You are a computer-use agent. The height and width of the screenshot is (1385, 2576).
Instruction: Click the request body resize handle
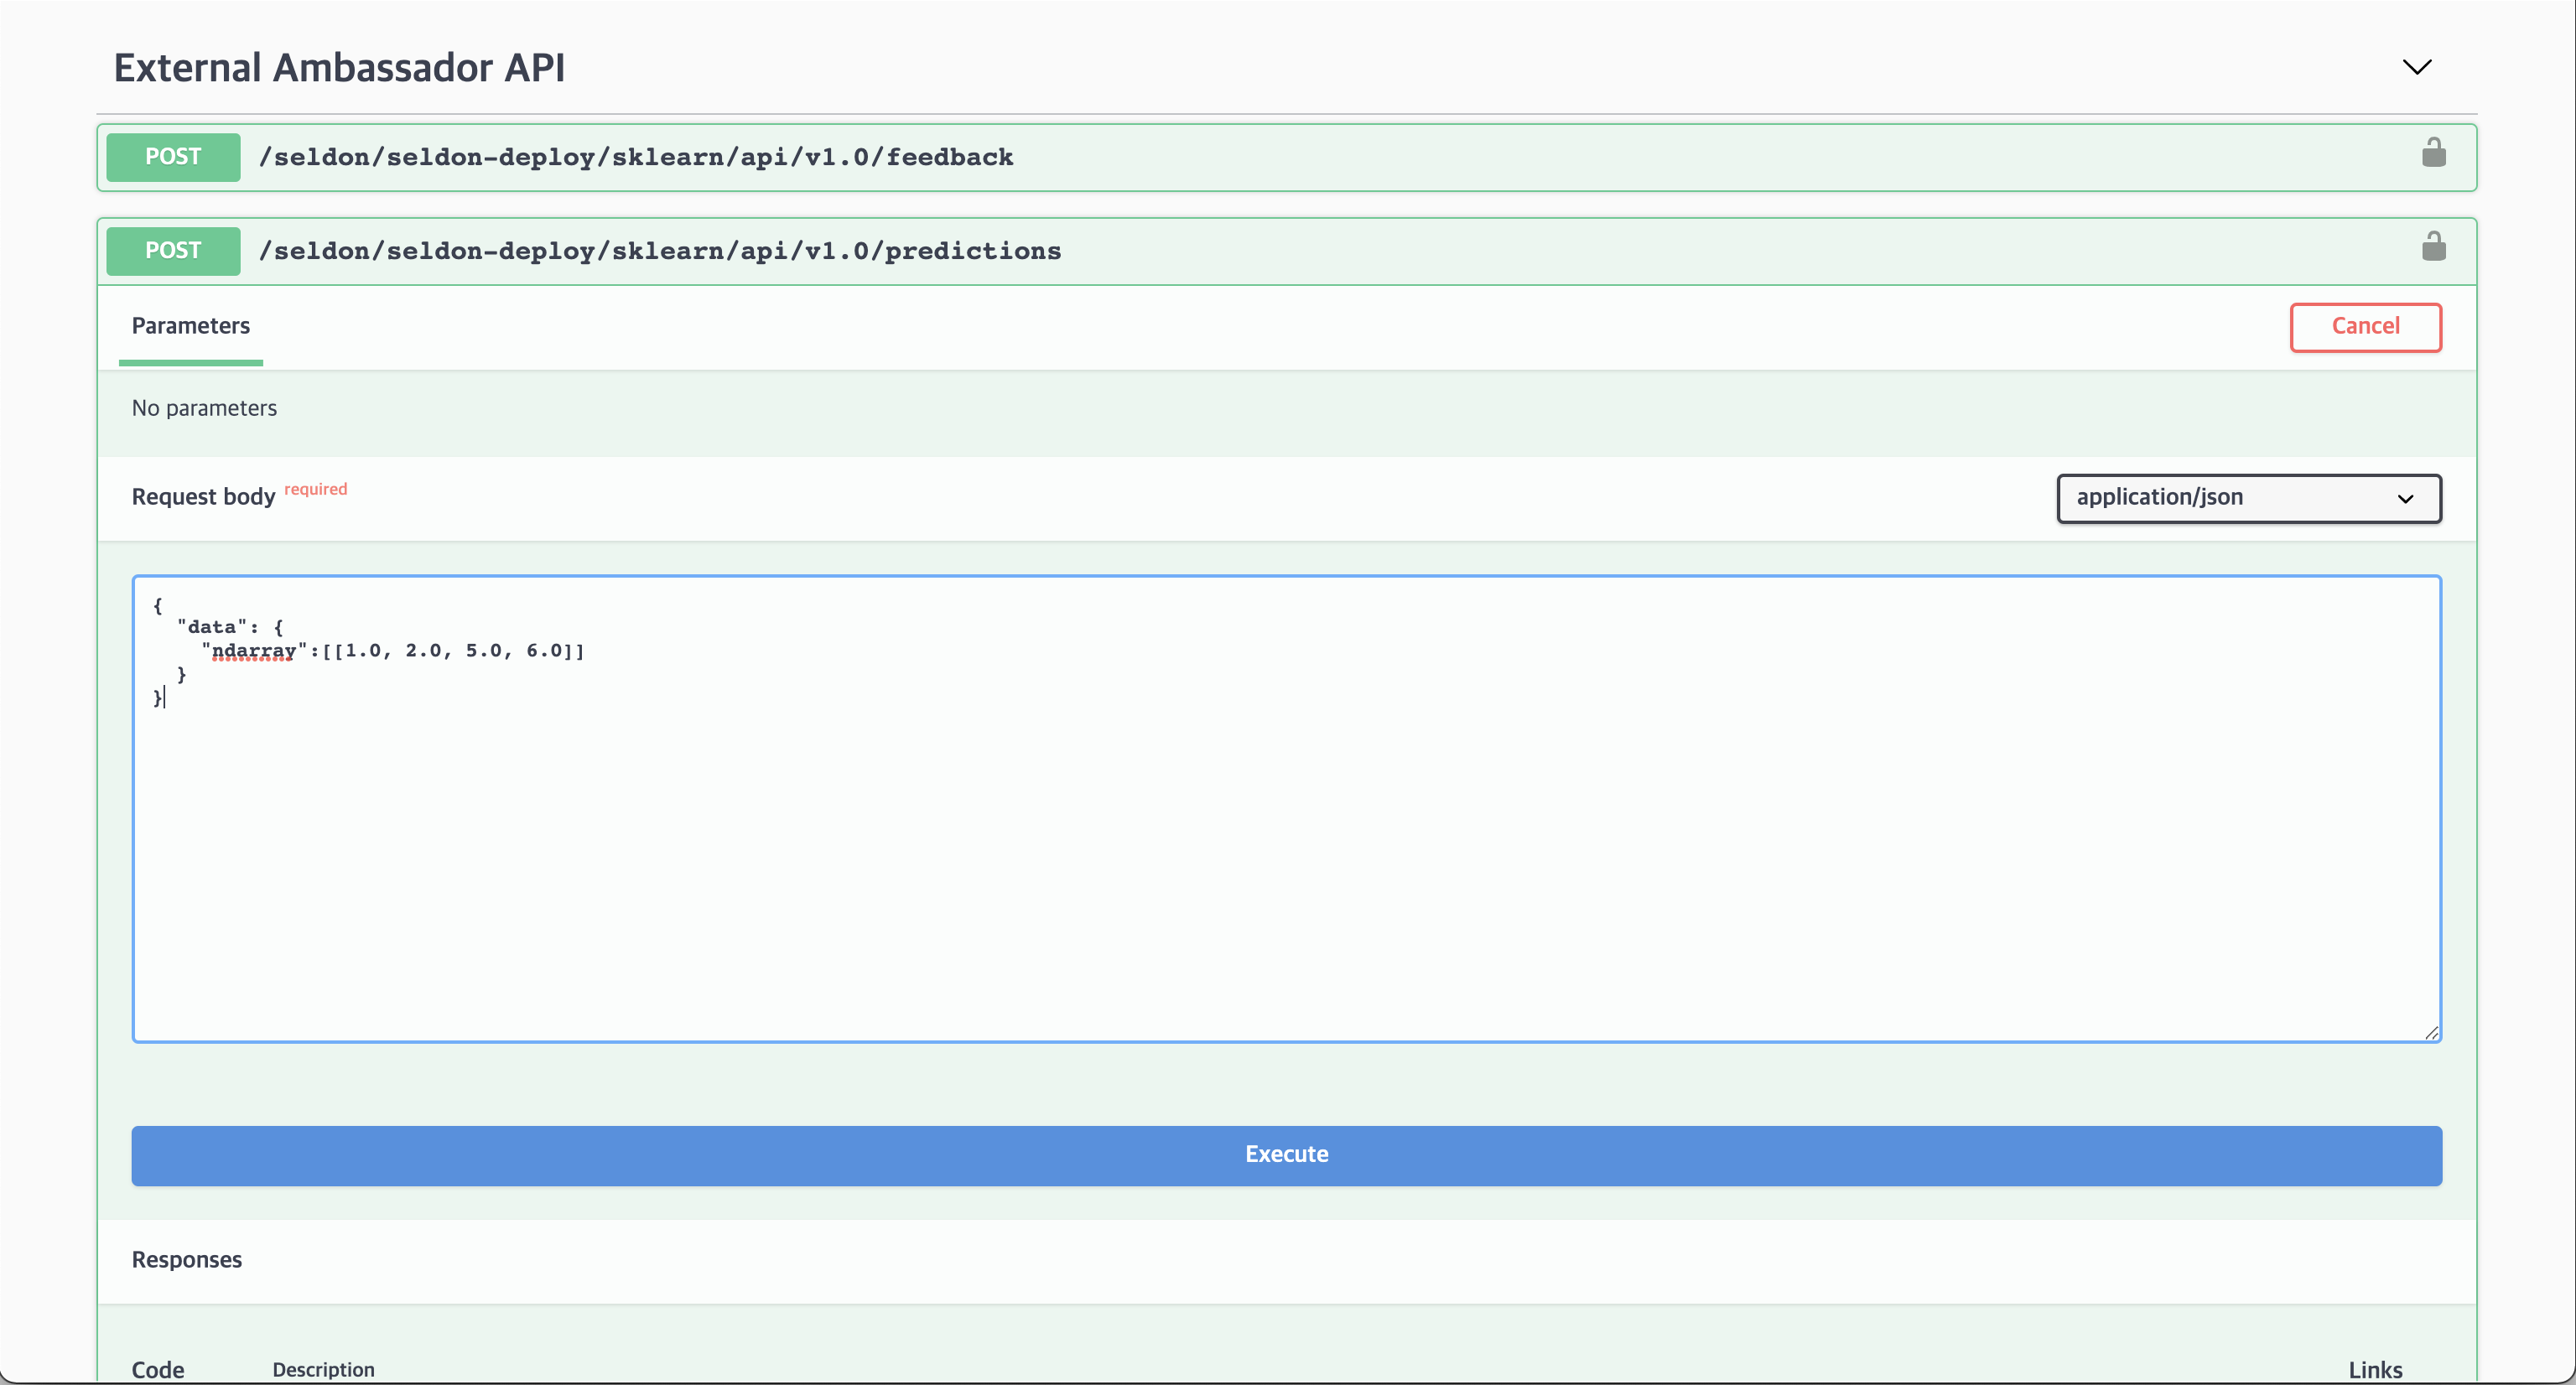tap(2431, 1032)
